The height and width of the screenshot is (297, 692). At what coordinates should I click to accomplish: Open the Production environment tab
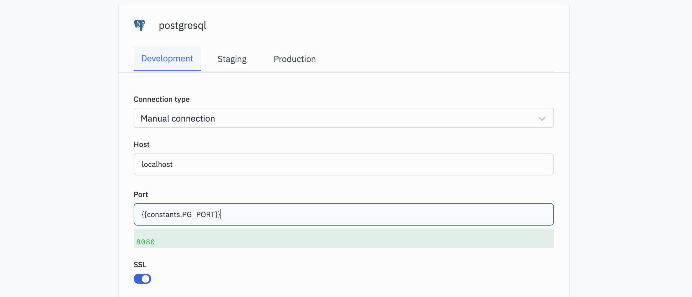pyautogui.click(x=295, y=59)
